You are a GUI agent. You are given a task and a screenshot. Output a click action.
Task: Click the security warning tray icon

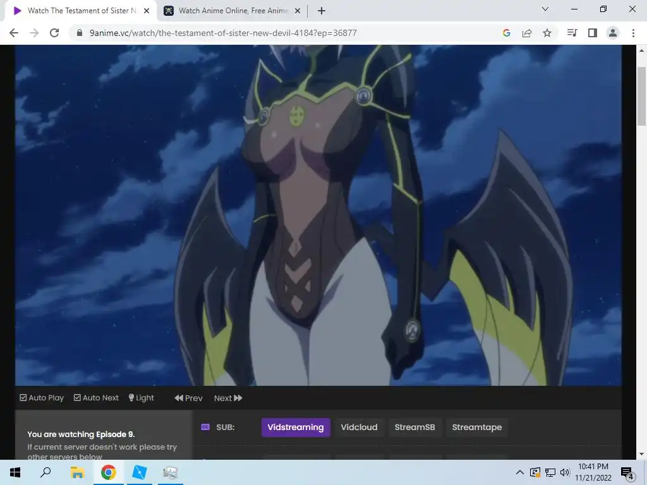pyautogui.click(x=535, y=472)
